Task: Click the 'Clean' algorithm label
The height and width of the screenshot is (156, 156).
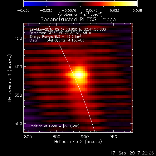Action: (34, 40)
